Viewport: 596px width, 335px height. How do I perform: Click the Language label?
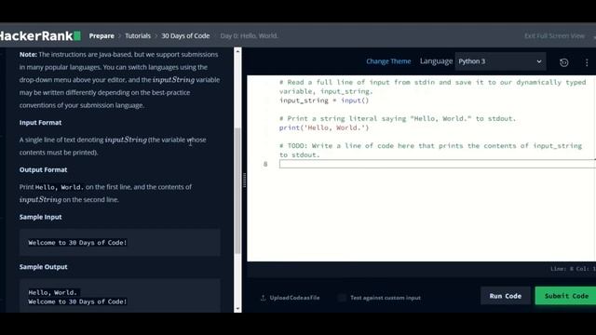[436, 61]
